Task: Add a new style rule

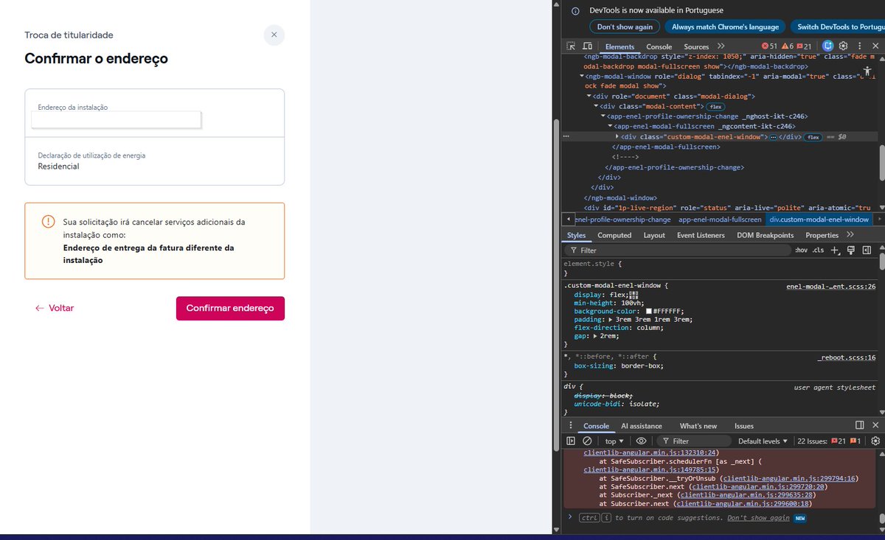Action: click(835, 250)
